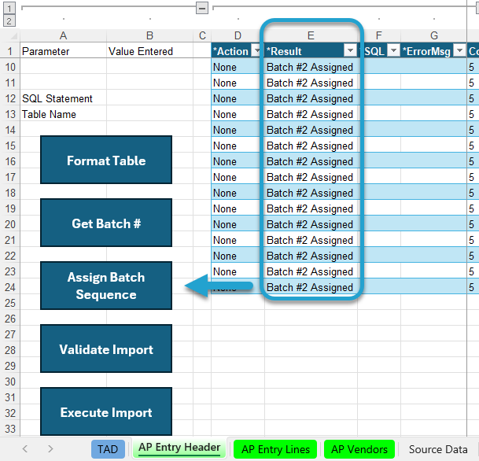This screenshot has width=479, height=461.
Task: Select column B header
Action: [x=149, y=35]
